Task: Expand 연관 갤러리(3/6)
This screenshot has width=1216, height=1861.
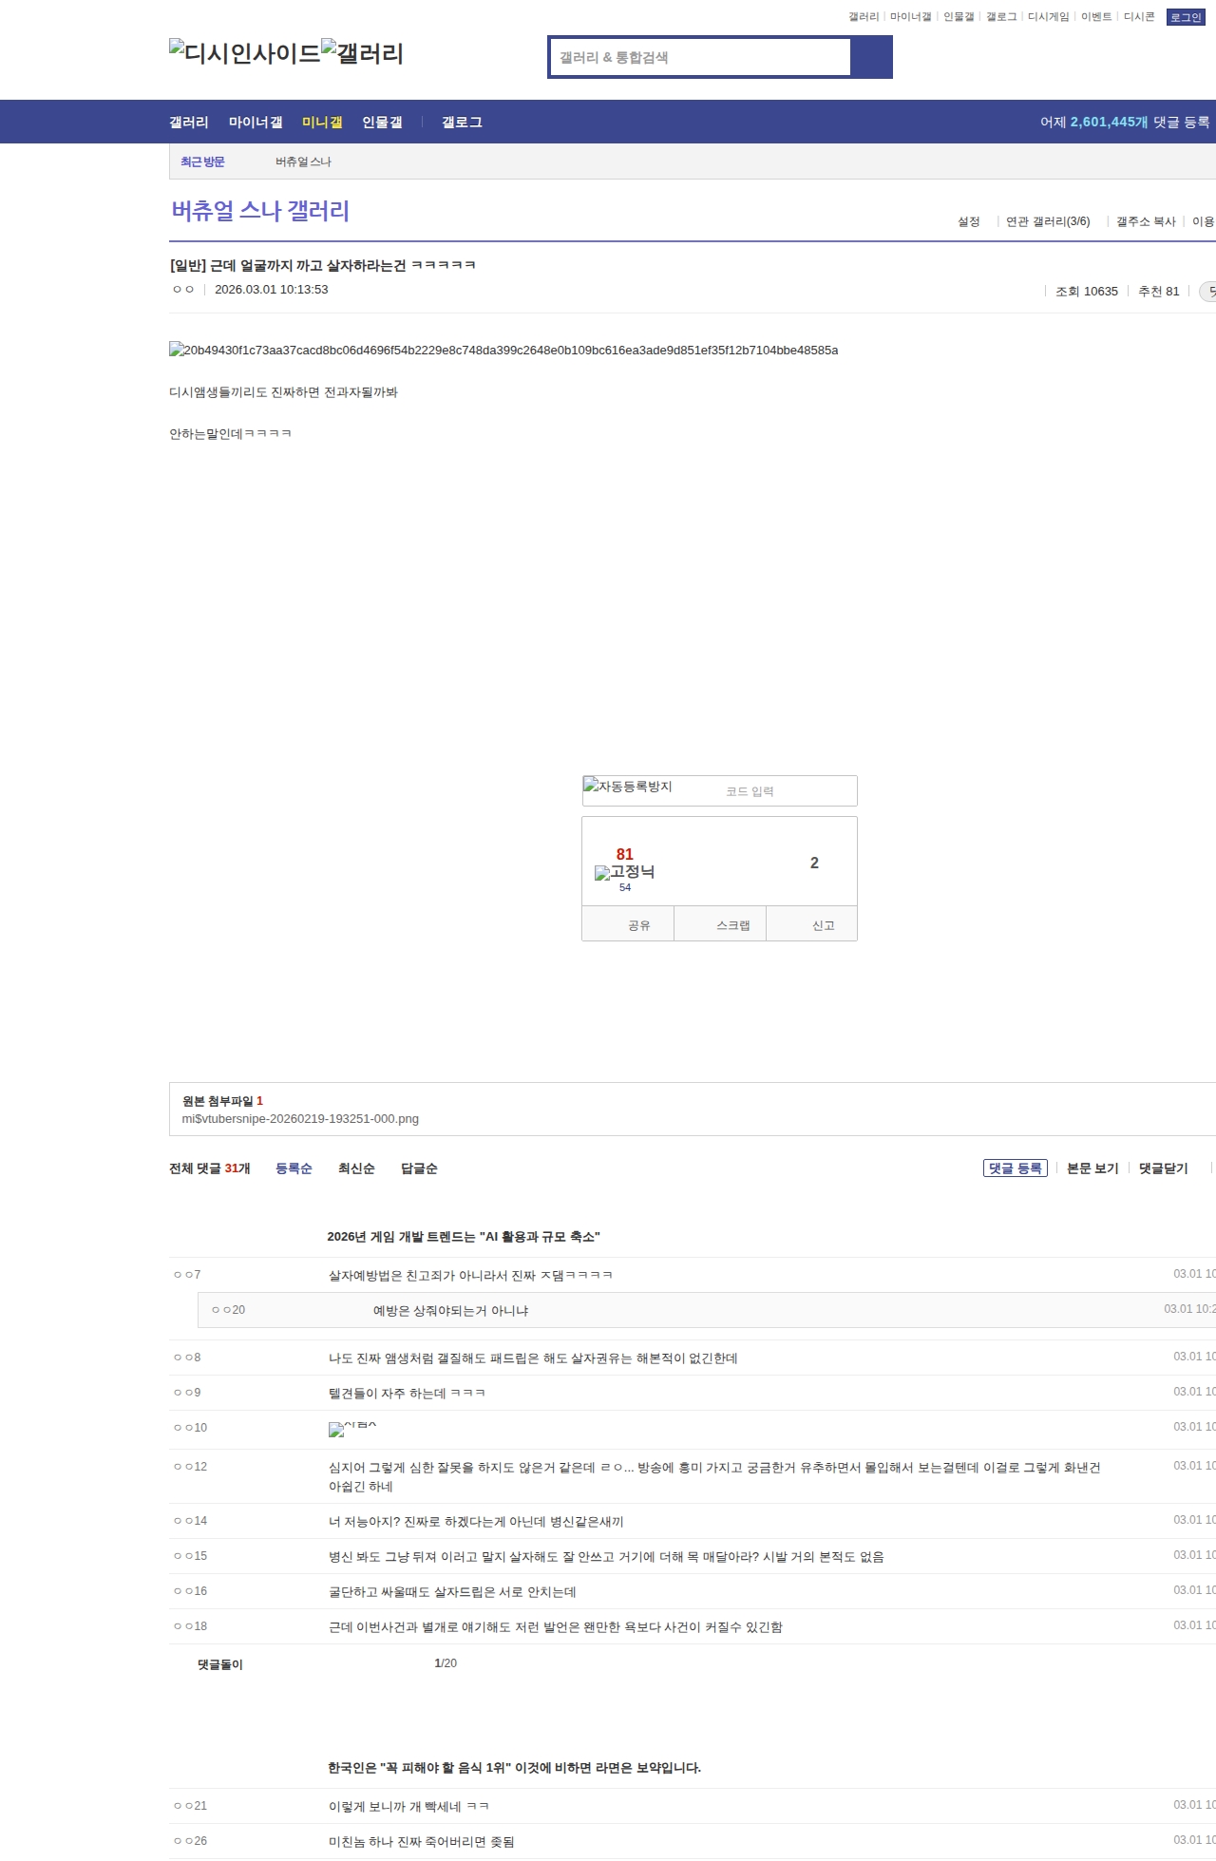Action: point(1048,221)
